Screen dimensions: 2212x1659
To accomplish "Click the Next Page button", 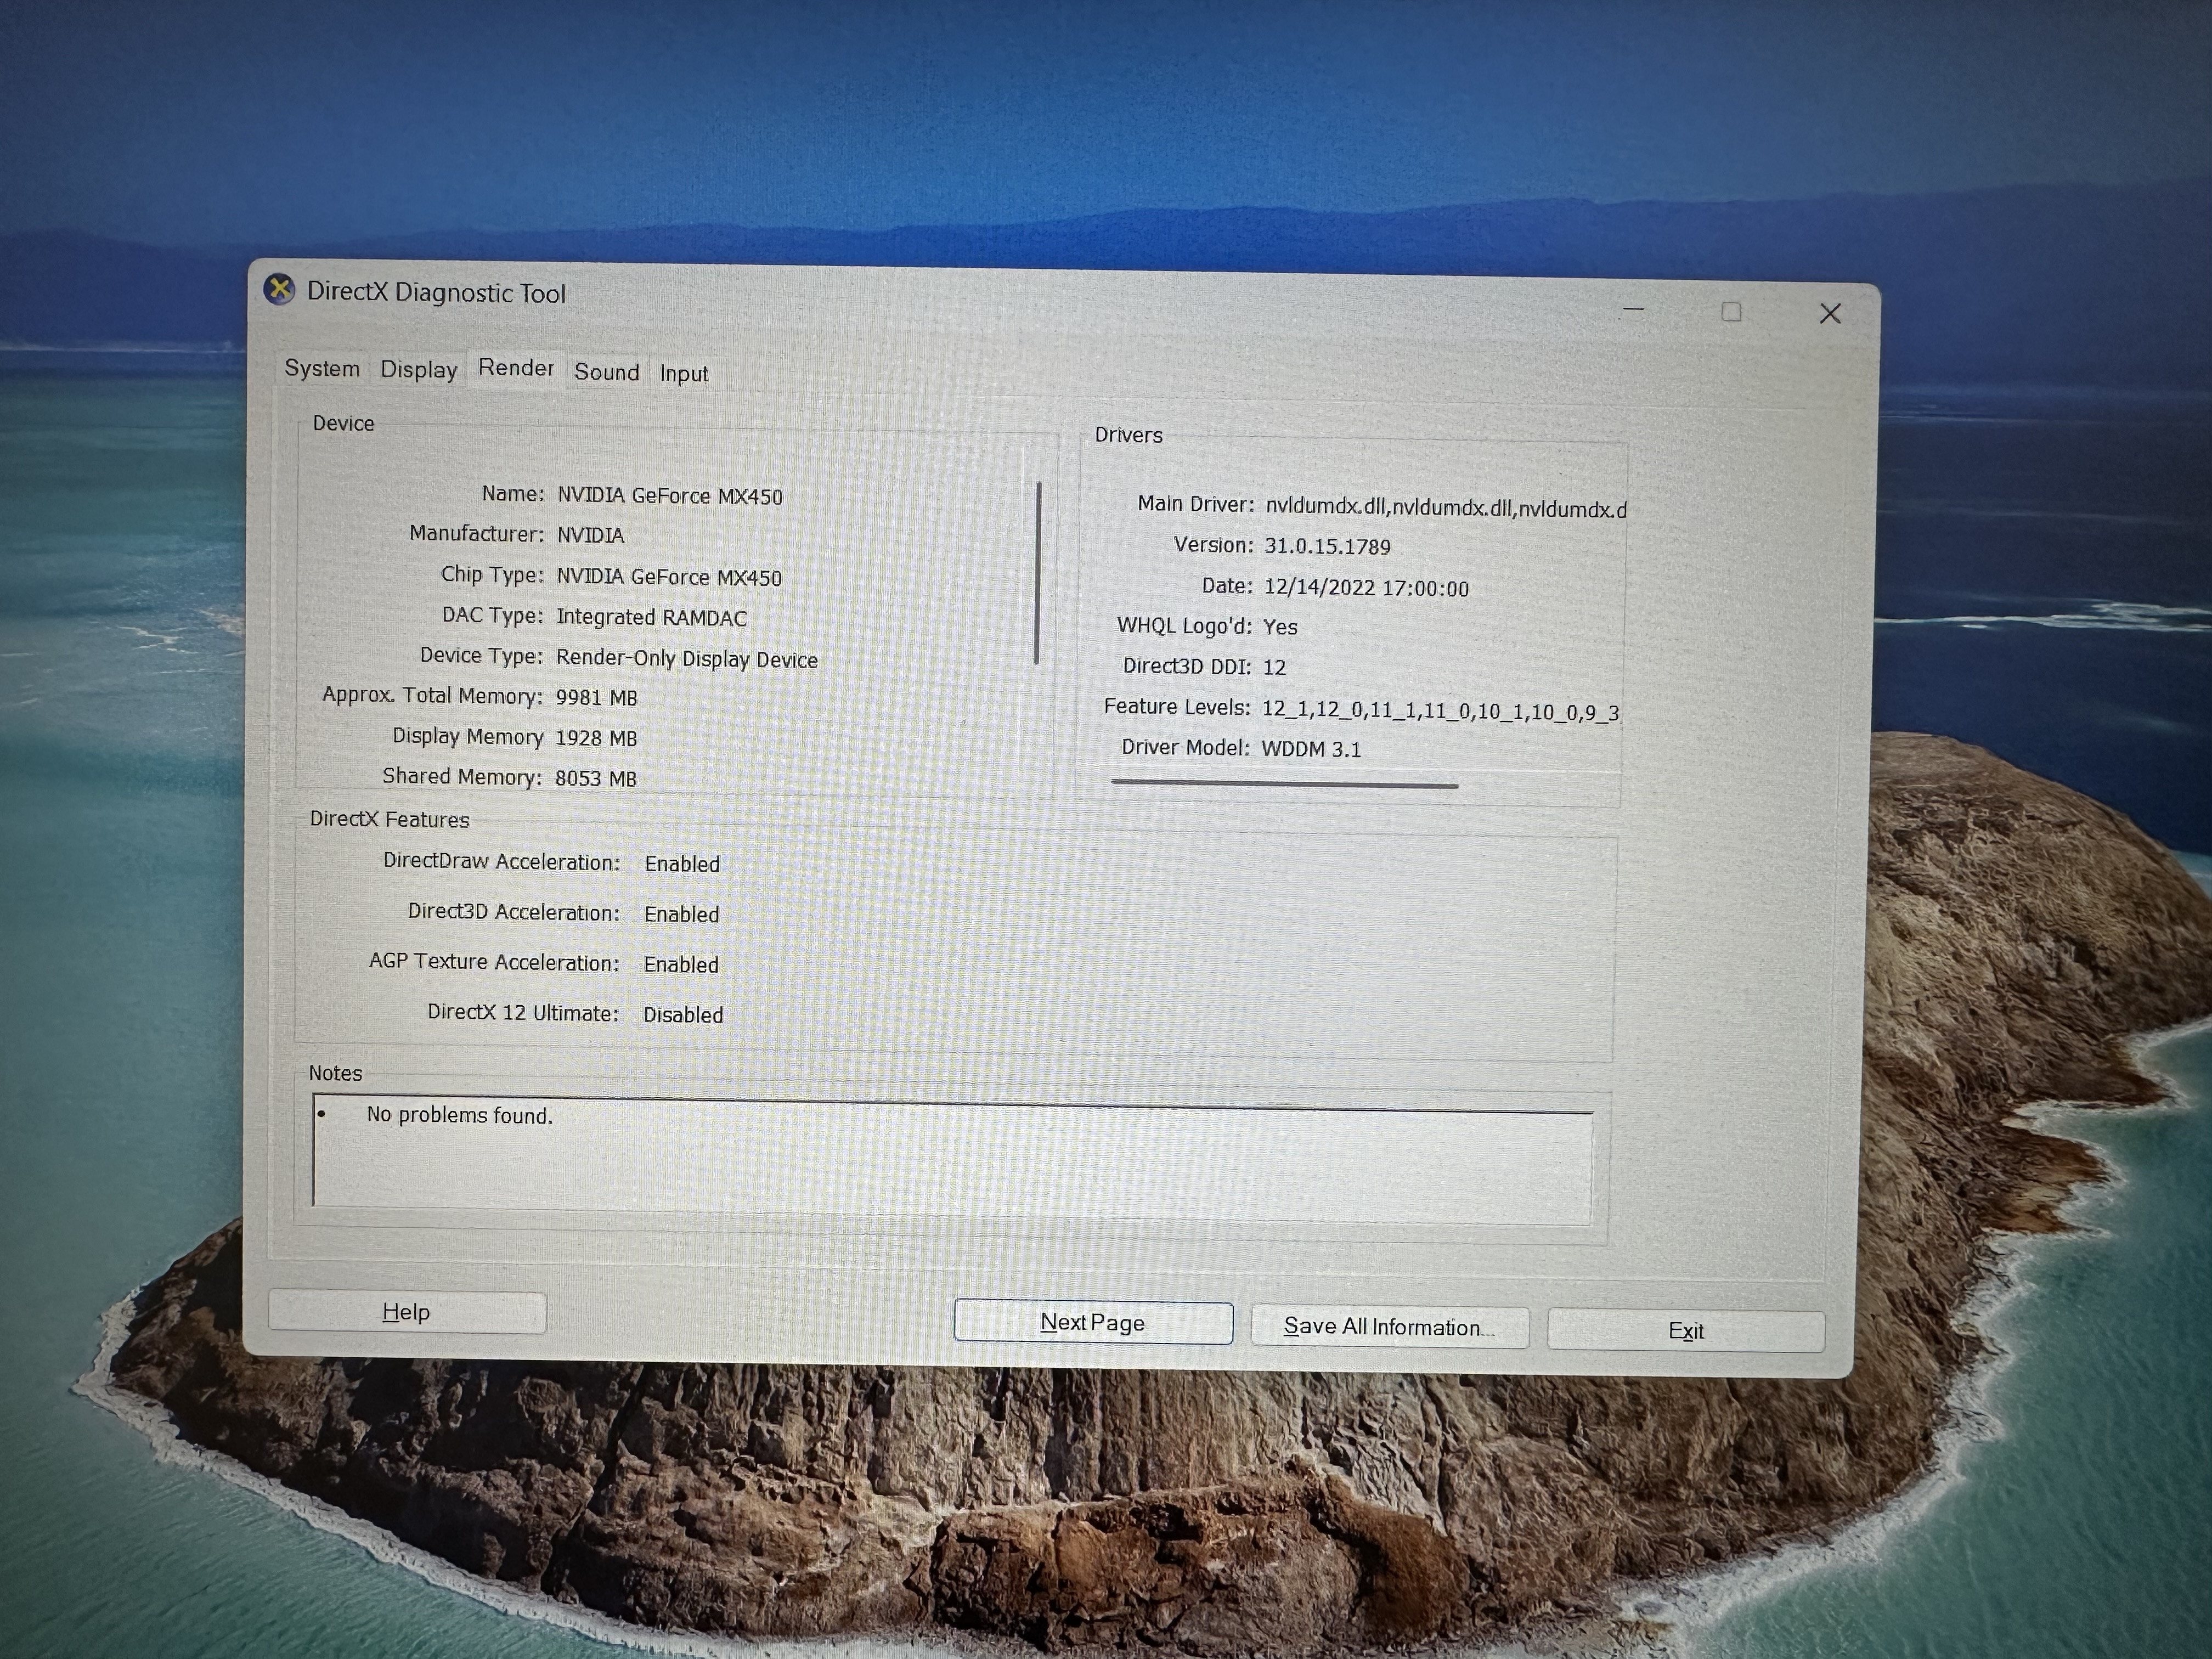I will pos(1092,1322).
